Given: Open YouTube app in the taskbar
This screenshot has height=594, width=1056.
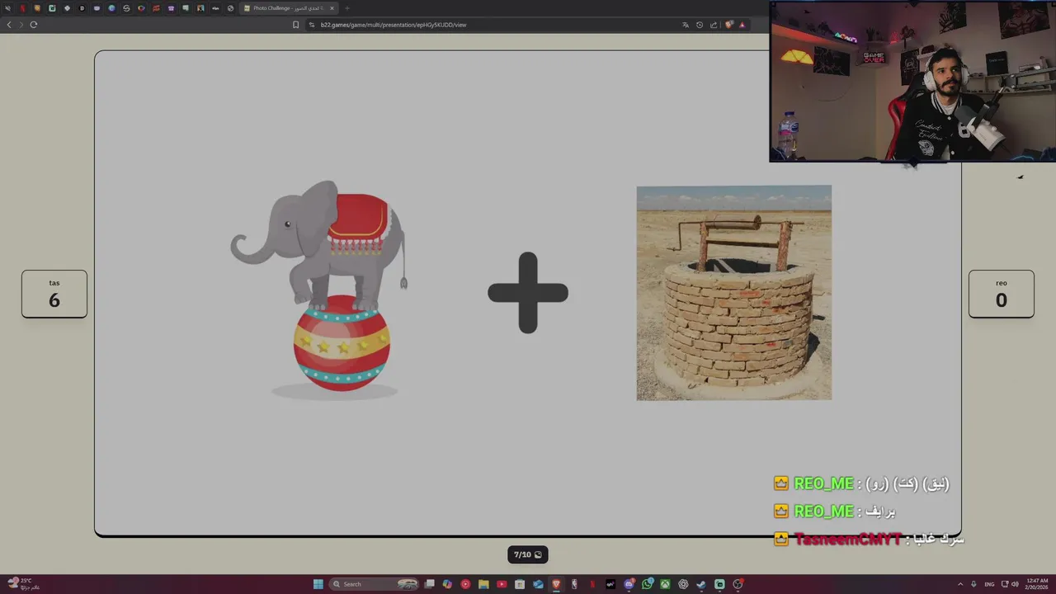Looking at the screenshot, I should click(502, 584).
